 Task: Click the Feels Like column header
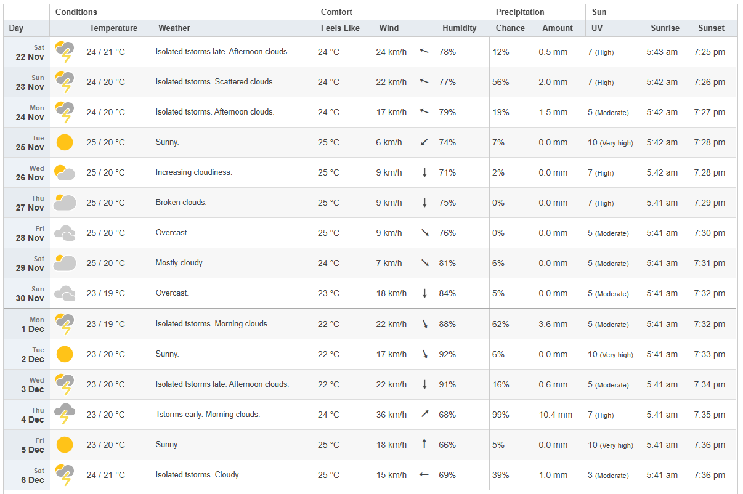340,28
